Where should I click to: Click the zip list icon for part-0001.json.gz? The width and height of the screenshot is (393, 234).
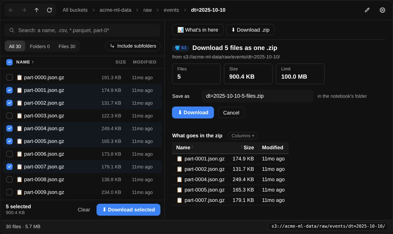pyautogui.click(x=180, y=159)
